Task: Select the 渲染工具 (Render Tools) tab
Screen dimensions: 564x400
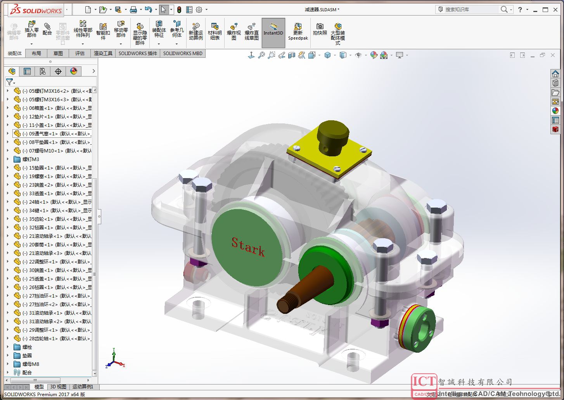Action: [103, 54]
